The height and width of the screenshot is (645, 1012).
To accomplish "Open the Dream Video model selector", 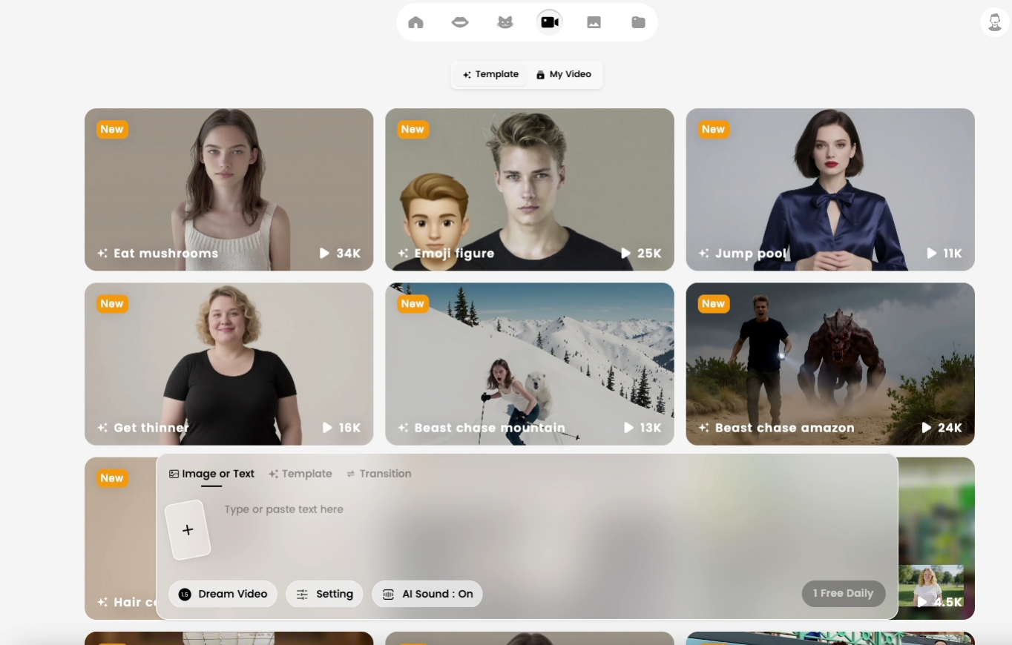I will 223,594.
